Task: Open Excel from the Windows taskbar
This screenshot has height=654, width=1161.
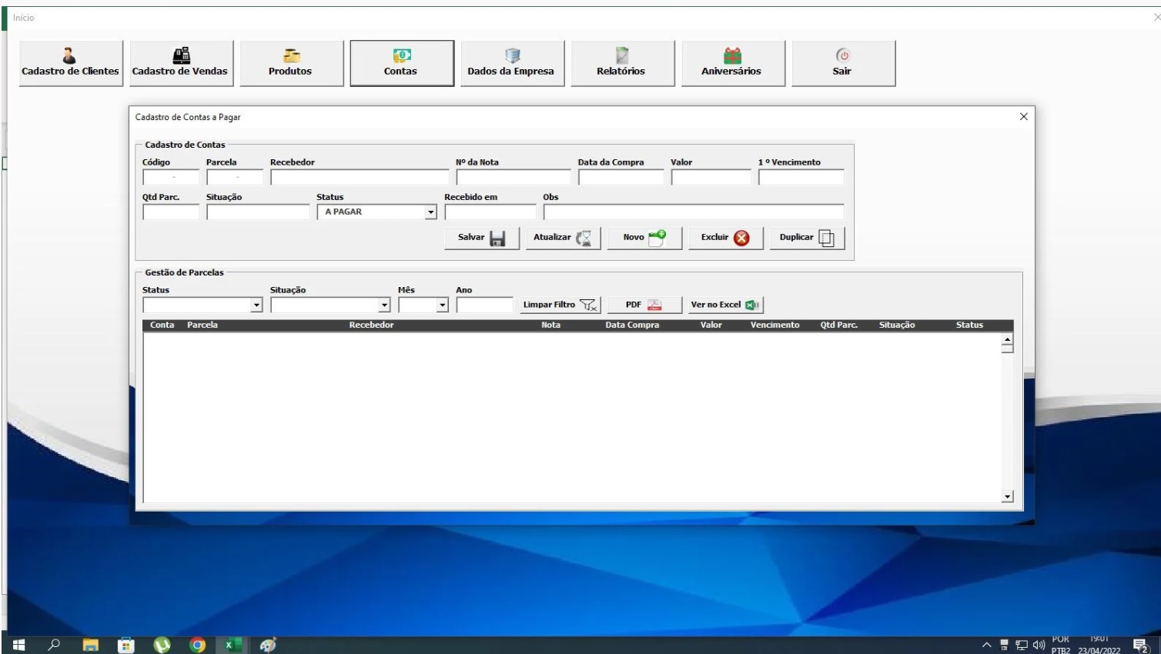Action: (233, 645)
